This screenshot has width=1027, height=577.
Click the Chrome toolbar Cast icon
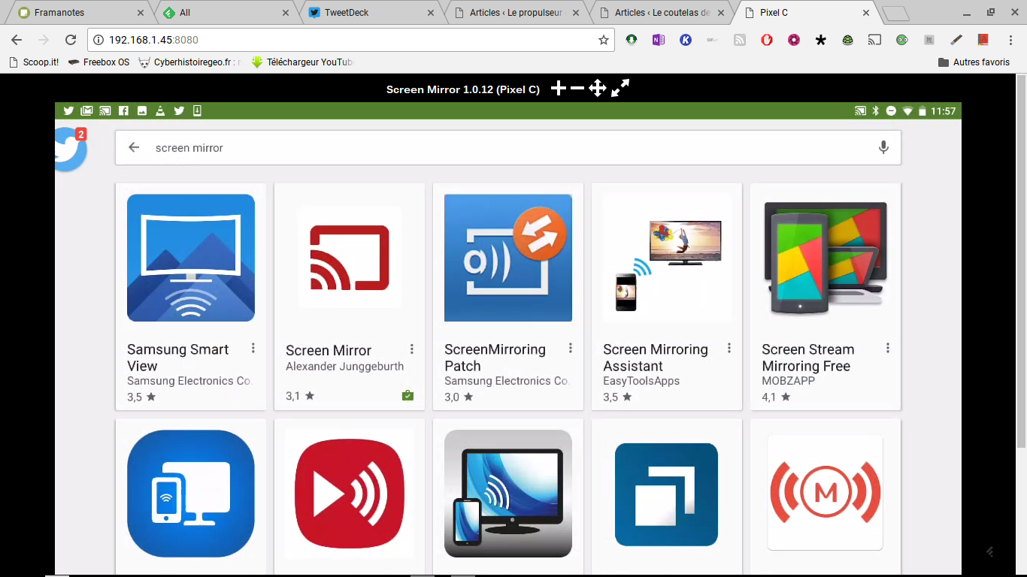coord(874,40)
